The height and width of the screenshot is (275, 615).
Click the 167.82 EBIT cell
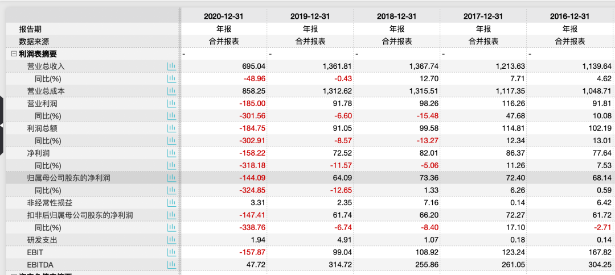(x=600, y=252)
